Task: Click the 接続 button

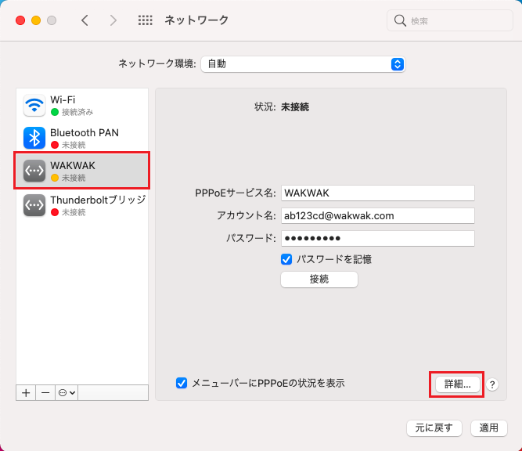Action: tap(319, 279)
